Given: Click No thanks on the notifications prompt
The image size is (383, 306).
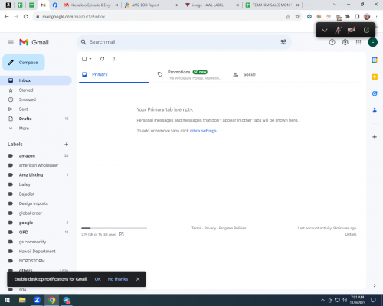Looking at the screenshot, I should [118, 279].
